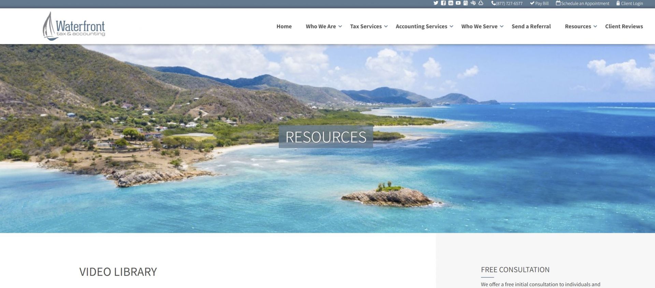Expand the Who We Serve chevron
Image resolution: width=655 pixels, height=288 pixels.
[x=501, y=27]
